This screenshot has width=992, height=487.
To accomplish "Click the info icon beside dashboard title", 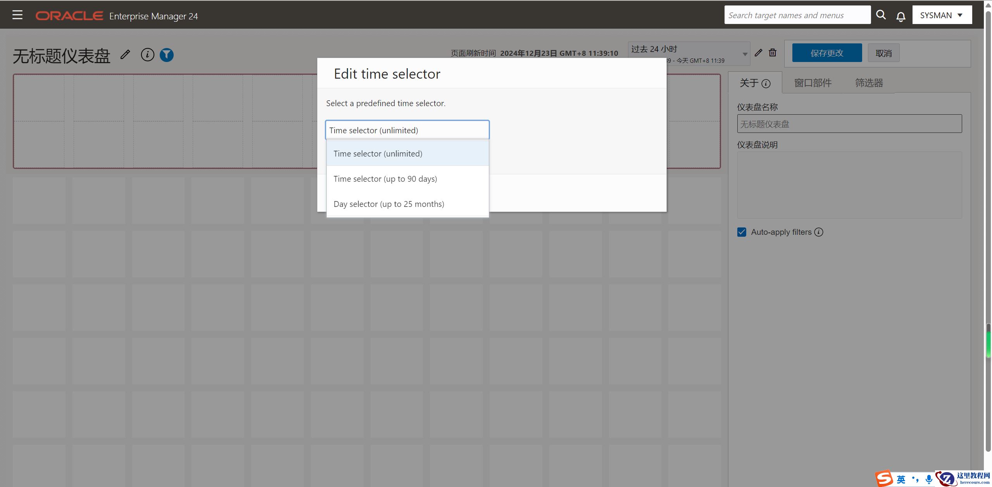I will tap(147, 55).
